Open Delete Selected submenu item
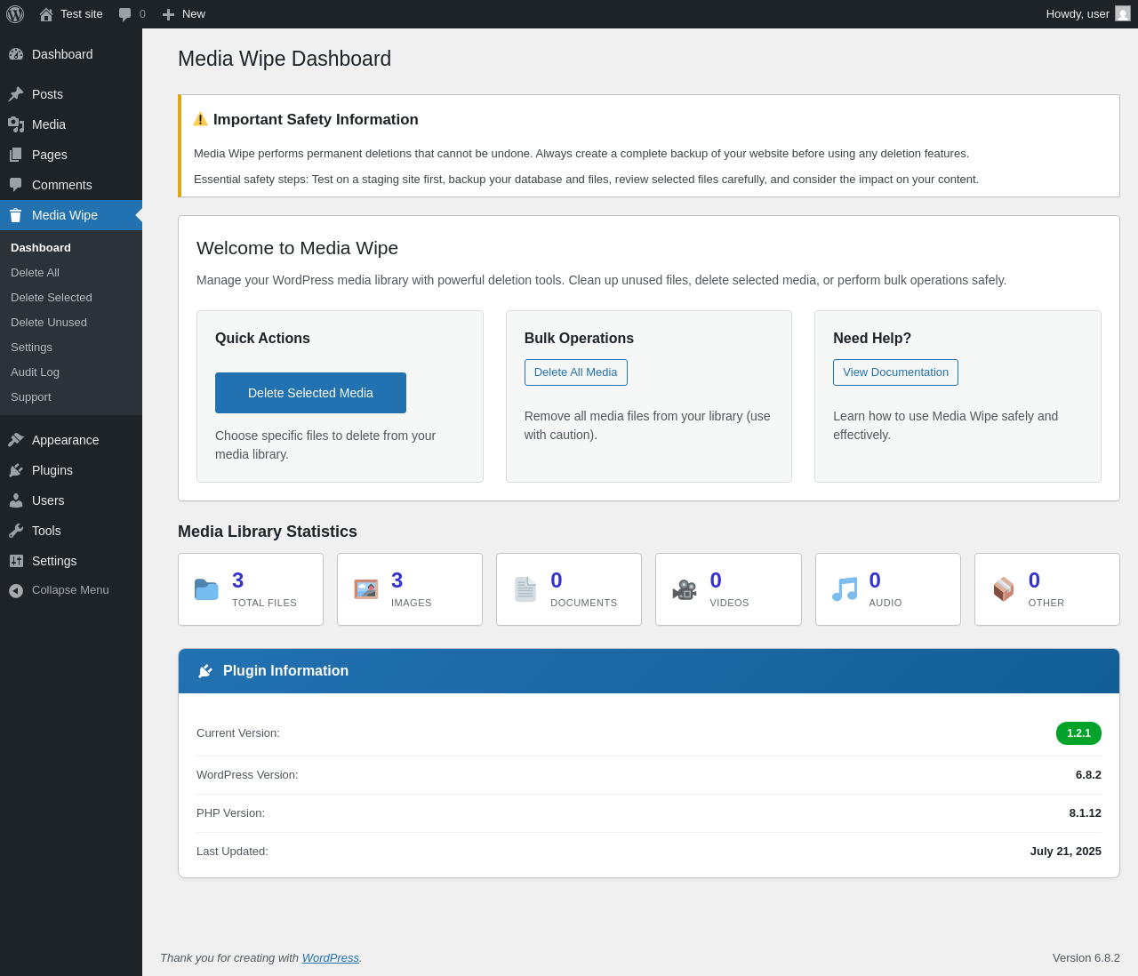The width and height of the screenshot is (1138, 976). coord(71,298)
